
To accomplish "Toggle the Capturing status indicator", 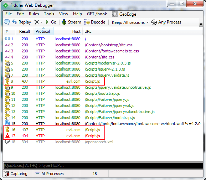I will (x=15, y=174).
